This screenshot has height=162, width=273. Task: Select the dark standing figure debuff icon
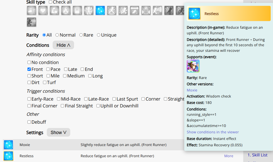tap(169, 11)
